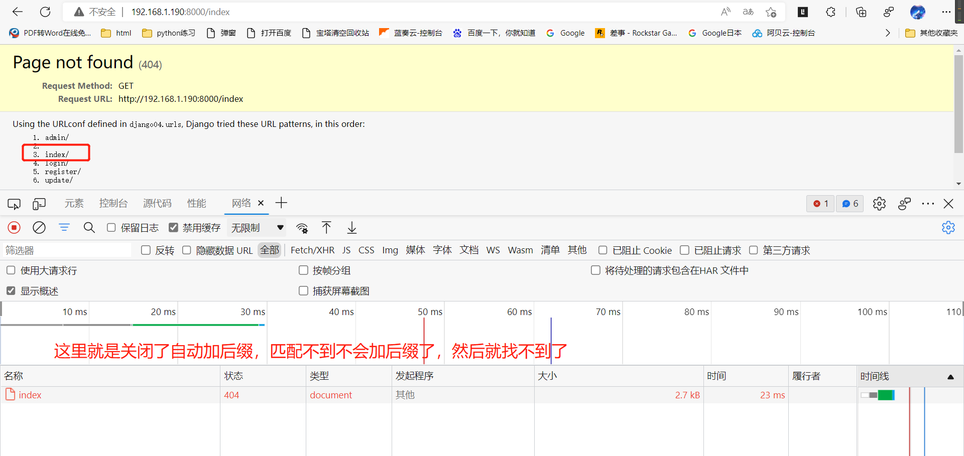964x456 pixels.
Task: Filter requests by WS type
Action: coord(493,250)
